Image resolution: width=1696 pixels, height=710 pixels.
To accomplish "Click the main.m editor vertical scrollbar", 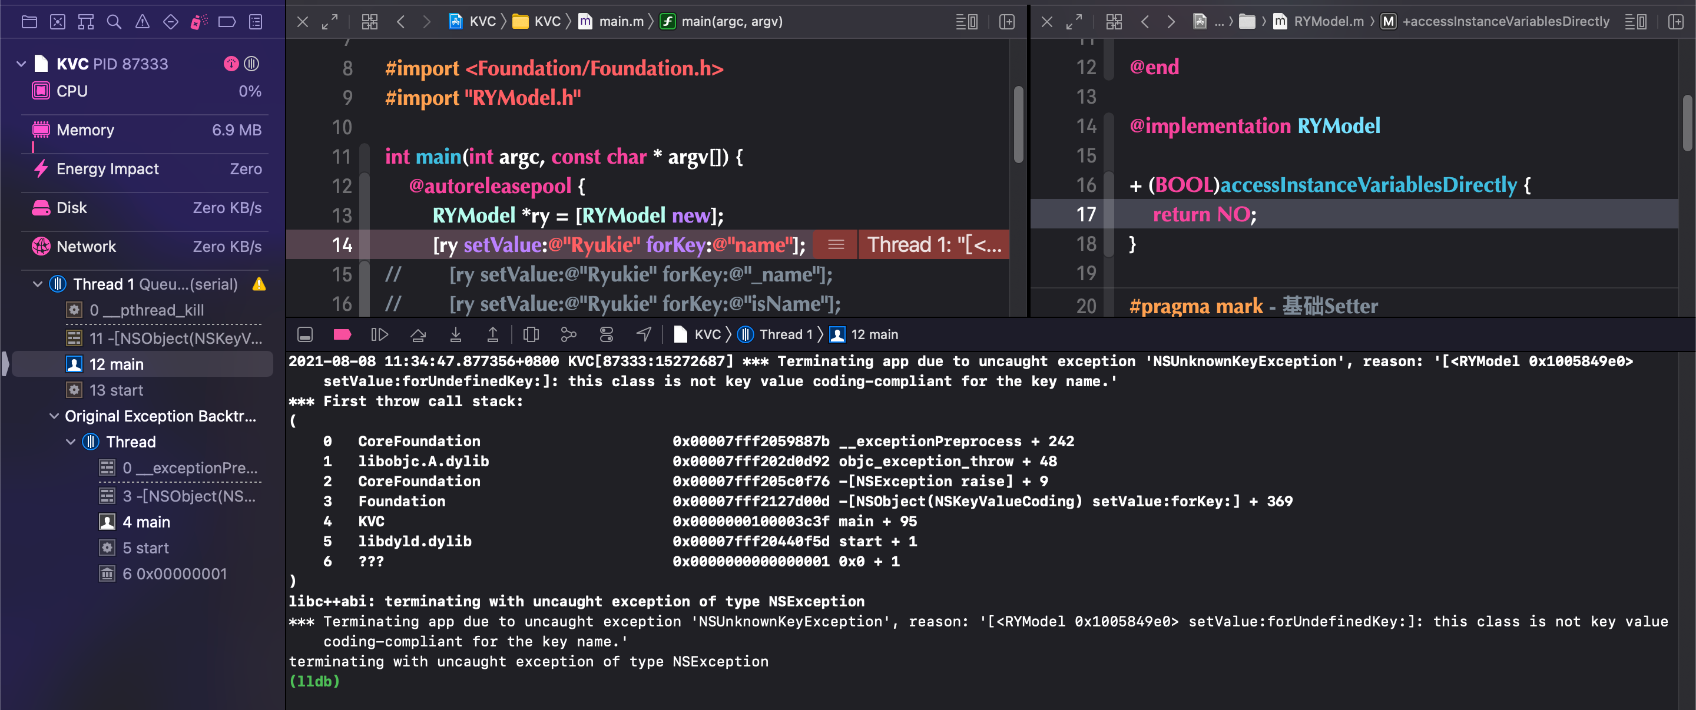I will pyautogui.click(x=1018, y=125).
